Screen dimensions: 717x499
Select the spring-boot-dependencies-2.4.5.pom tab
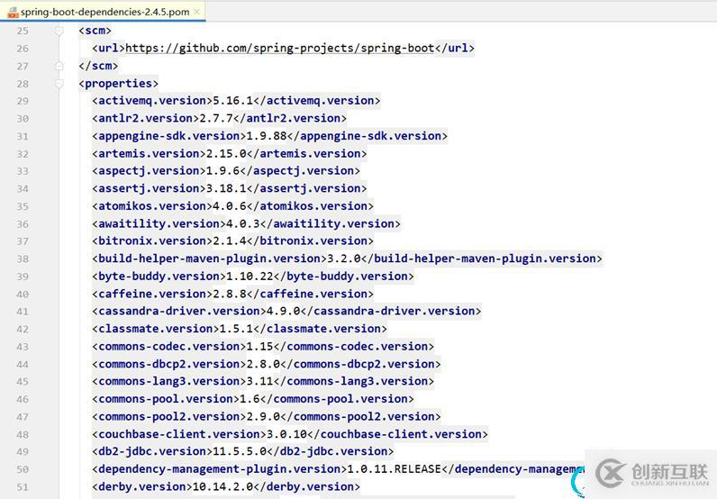click(x=103, y=12)
